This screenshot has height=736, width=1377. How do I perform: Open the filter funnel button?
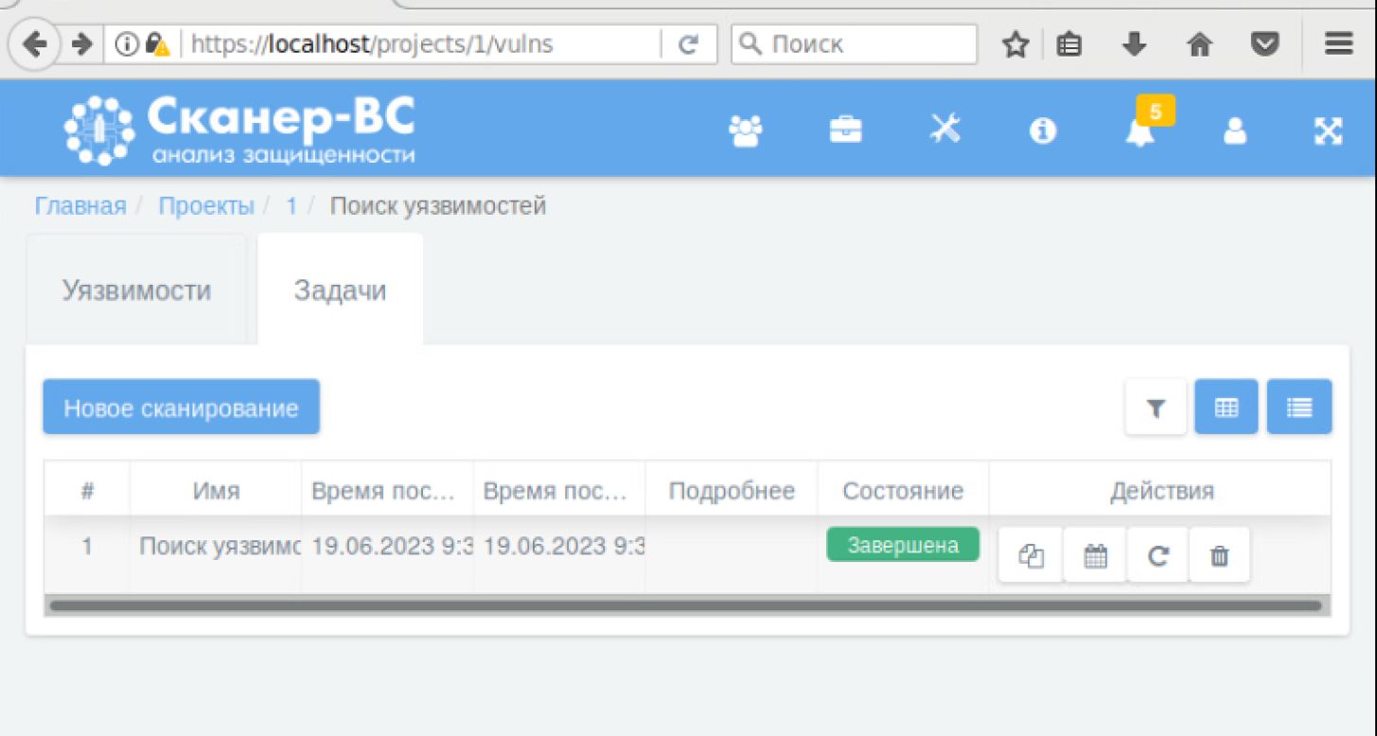click(x=1156, y=408)
